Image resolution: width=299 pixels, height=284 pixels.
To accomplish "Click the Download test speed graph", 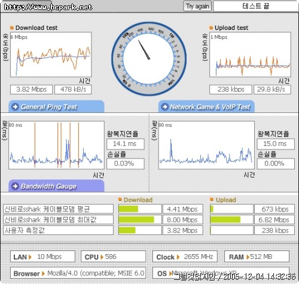I will (x=51, y=54).
